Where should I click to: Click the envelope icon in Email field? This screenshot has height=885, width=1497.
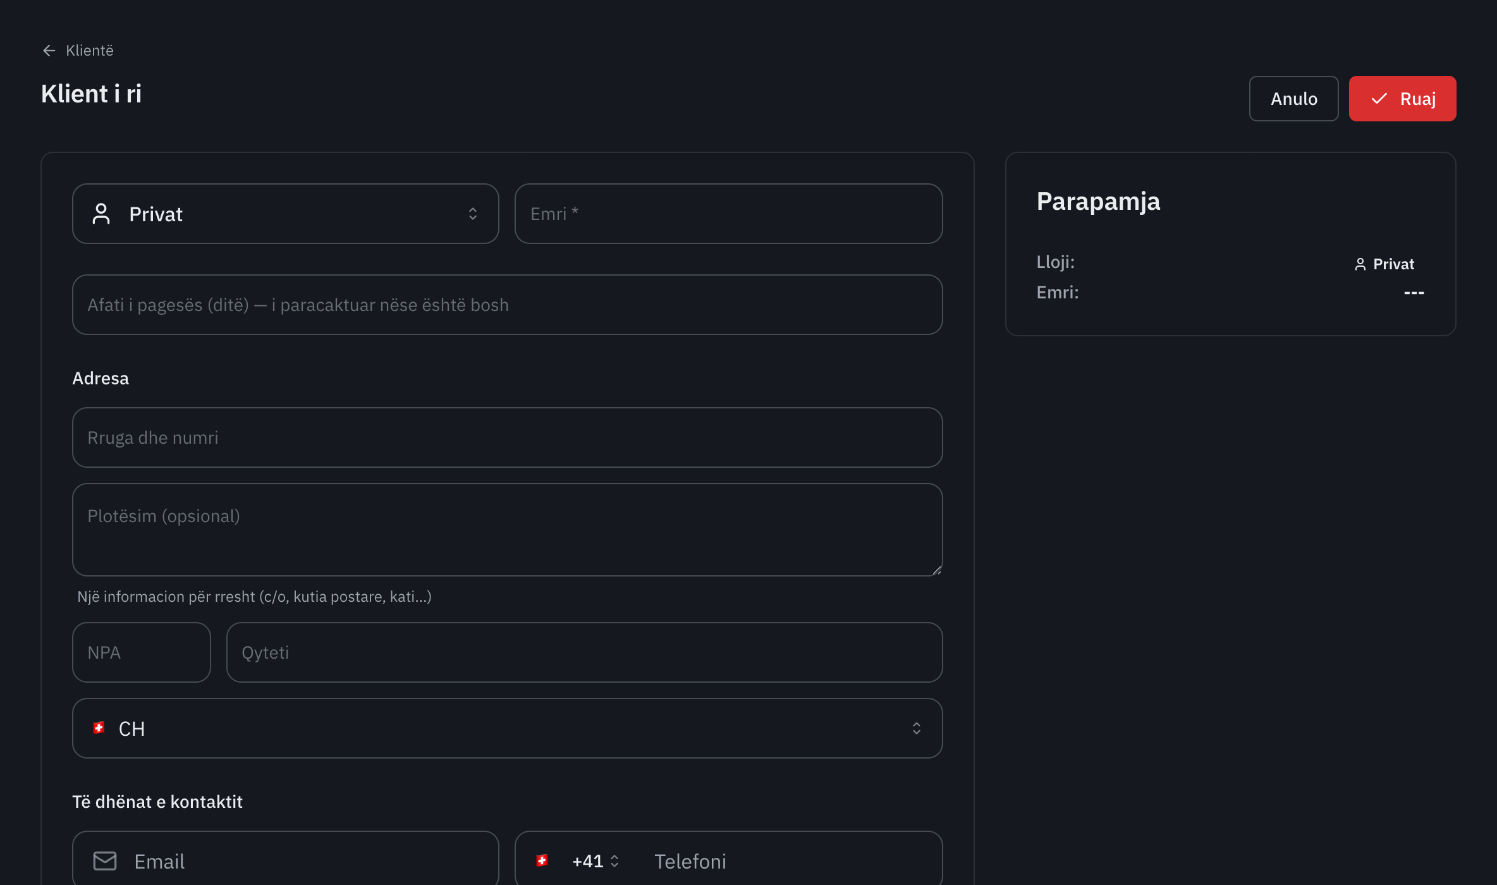pos(105,861)
